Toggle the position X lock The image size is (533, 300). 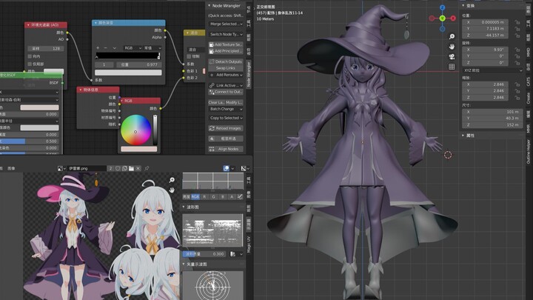(x=517, y=22)
